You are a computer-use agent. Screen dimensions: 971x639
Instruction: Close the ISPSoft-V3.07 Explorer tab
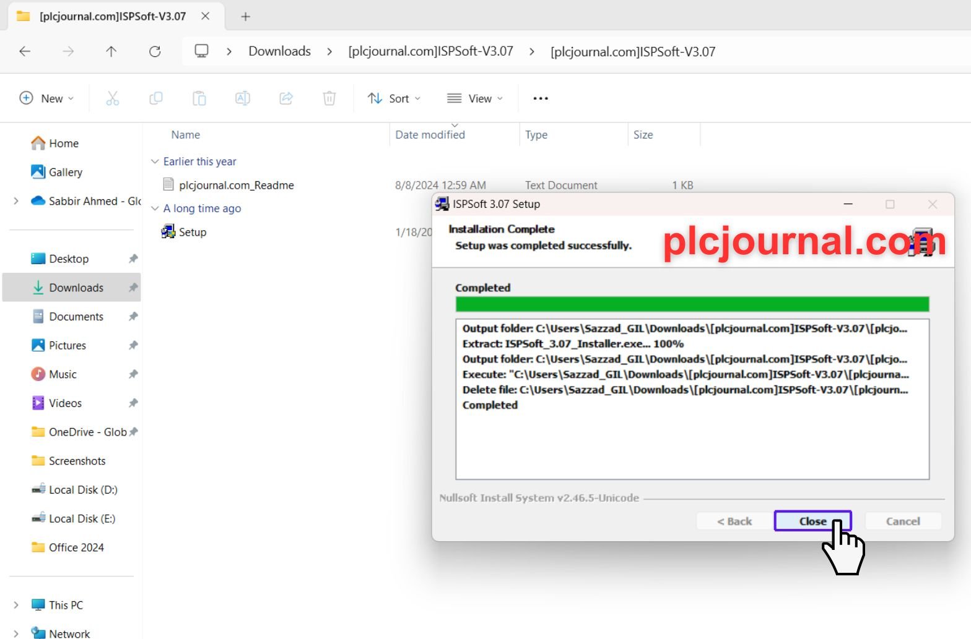pyautogui.click(x=206, y=16)
